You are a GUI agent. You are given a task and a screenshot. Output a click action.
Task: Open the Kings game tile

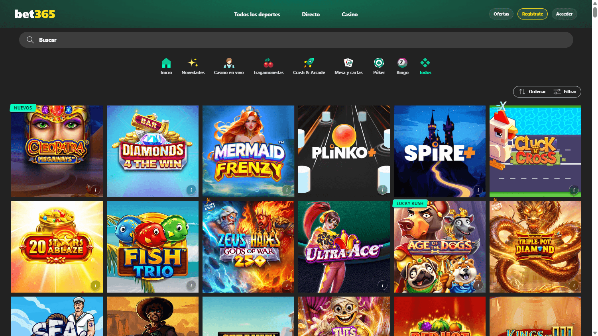tap(535, 316)
